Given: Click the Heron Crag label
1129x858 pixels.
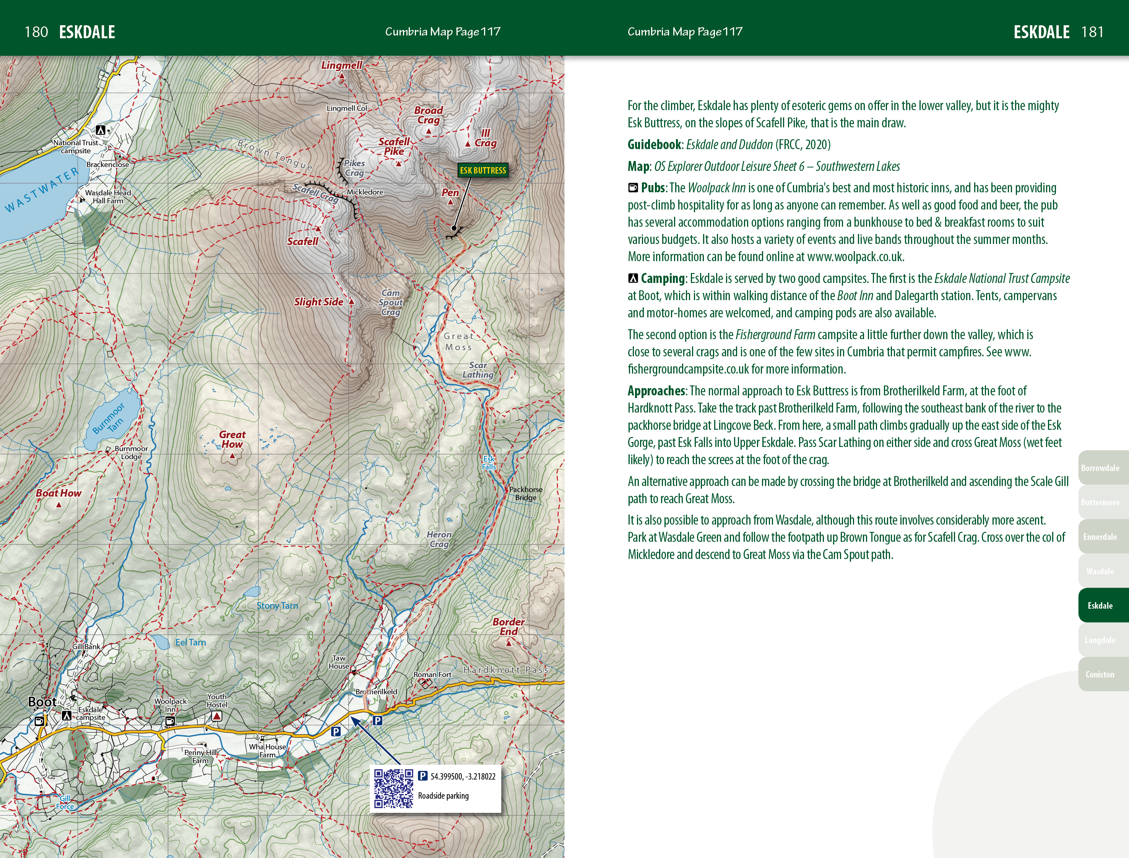Looking at the screenshot, I should click(x=439, y=539).
